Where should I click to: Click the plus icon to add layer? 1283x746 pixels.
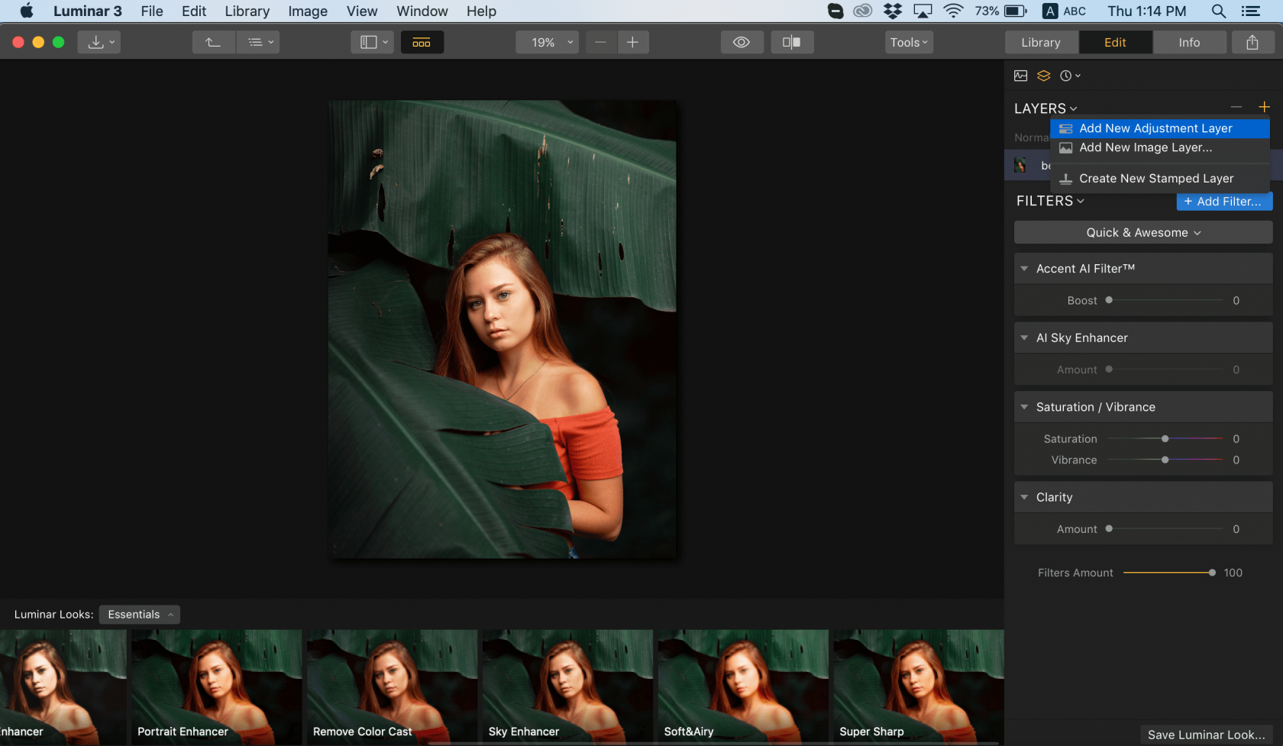pyautogui.click(x=1264, y=107)
